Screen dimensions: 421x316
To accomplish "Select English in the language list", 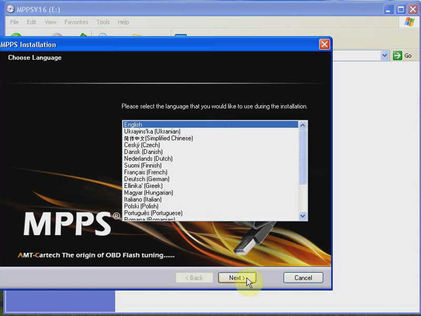I will click(x=210, y=124).
